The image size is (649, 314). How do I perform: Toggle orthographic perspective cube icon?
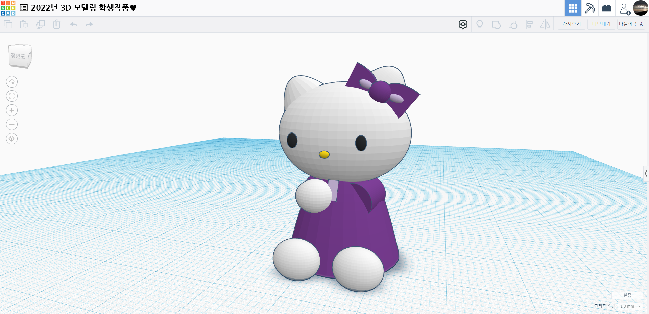[12, 139]
